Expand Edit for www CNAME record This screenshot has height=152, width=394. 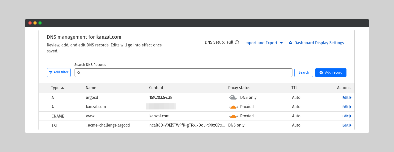(x=347, y=116)
